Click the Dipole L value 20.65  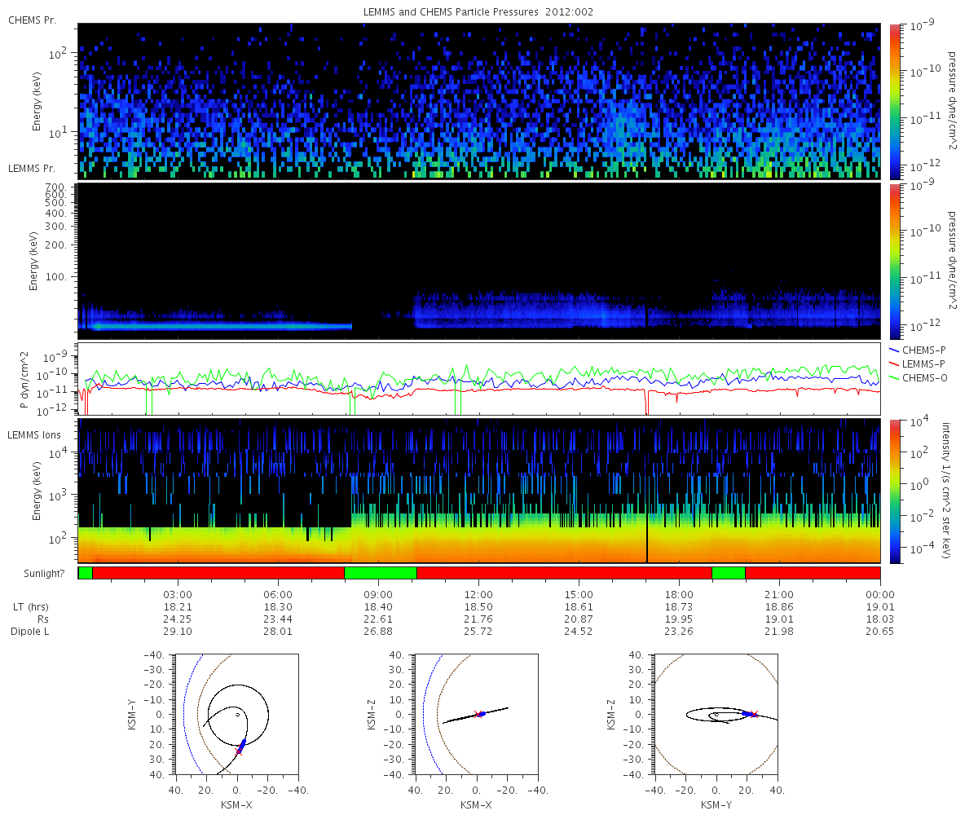[x=880, y=632]
